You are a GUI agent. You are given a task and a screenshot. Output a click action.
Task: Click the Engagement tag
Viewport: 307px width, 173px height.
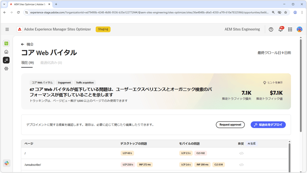click(x=64, y=83)
